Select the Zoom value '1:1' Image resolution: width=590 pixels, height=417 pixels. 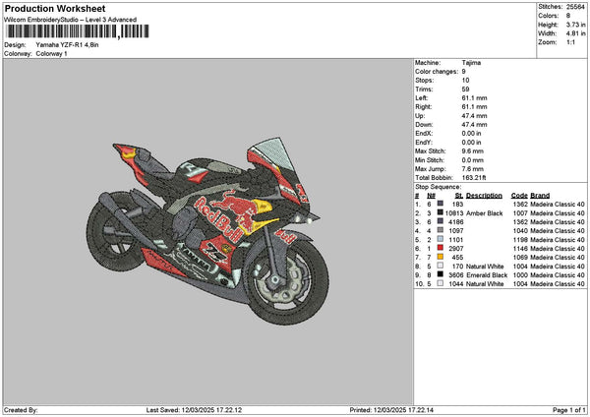[x=570, y=42]
